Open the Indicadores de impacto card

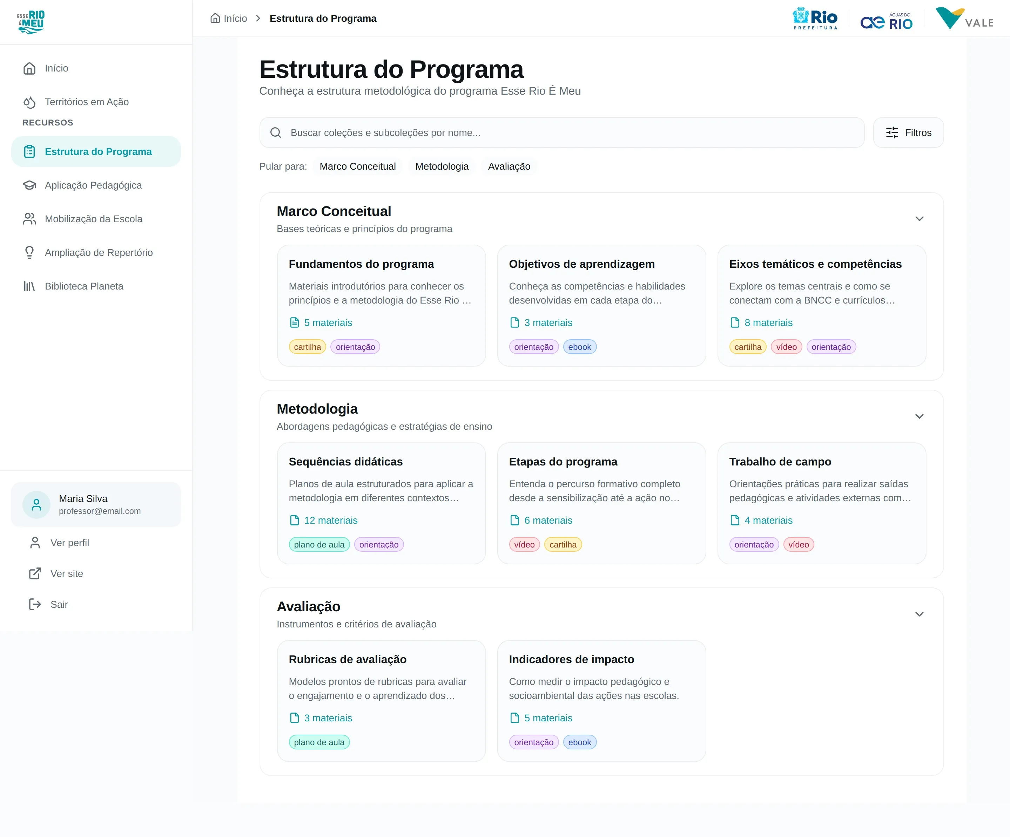(602, 701)
